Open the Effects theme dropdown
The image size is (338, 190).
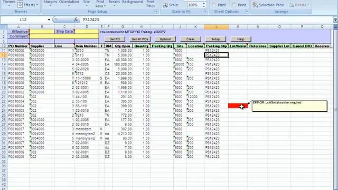[x=27, y=5]
